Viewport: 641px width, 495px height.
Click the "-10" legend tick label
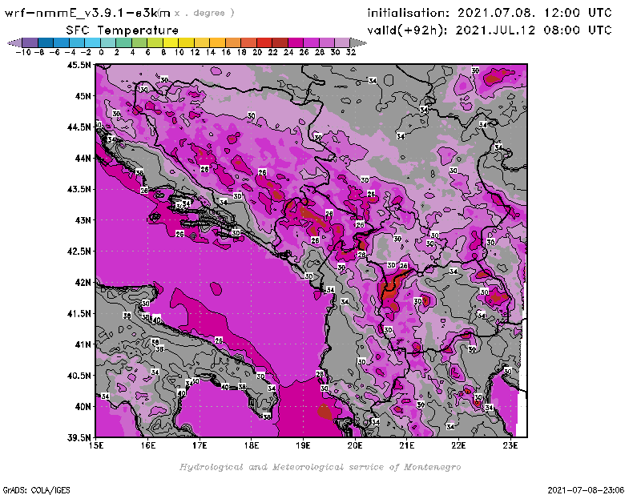[23, 52]
